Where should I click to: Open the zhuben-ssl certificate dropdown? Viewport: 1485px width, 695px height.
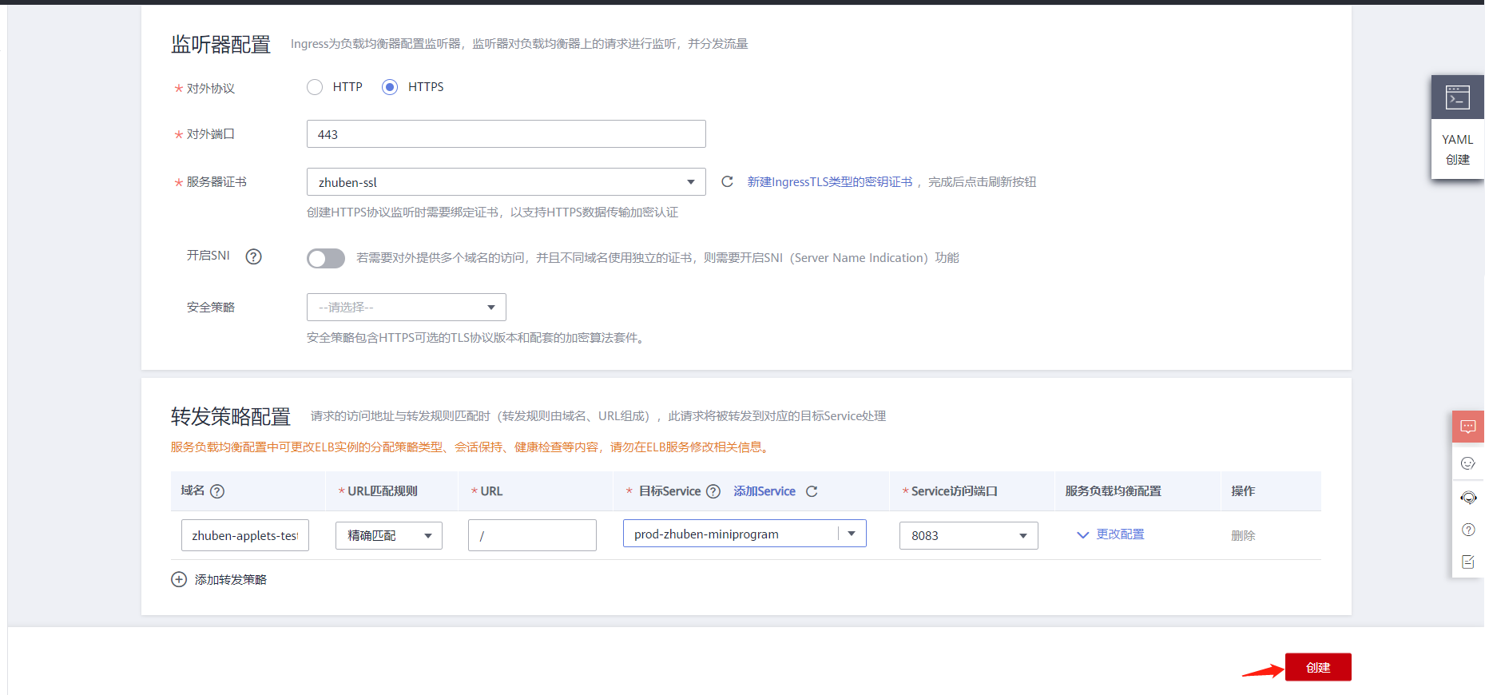click(506, 182)
